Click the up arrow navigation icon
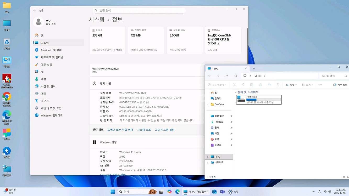This screenshot has width=349, height=196. [227, 76]
